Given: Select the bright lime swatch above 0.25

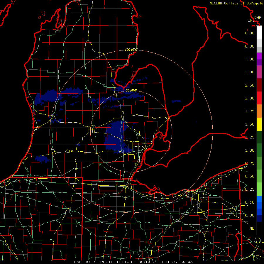Looking at the screenshot, I should pos(259,189).
